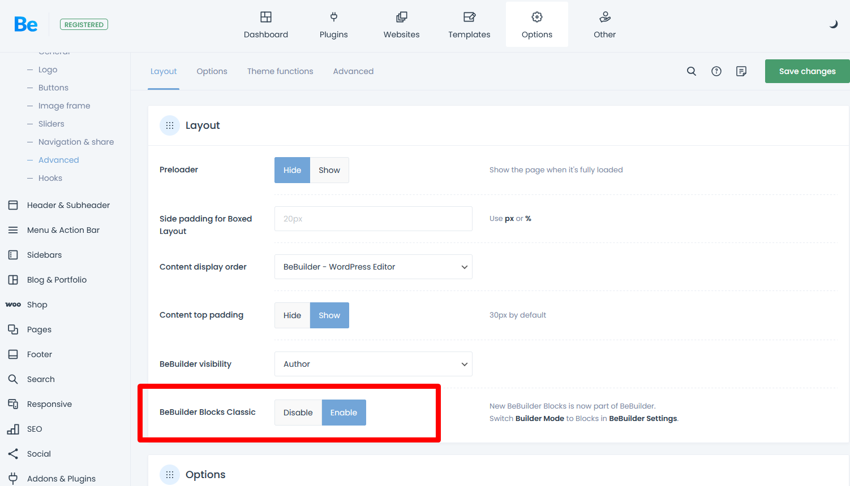Image resolution: width=850 pixels, height=486 pixels.
Task: Switch to Theme functions tab
Action: click(280, 71)
